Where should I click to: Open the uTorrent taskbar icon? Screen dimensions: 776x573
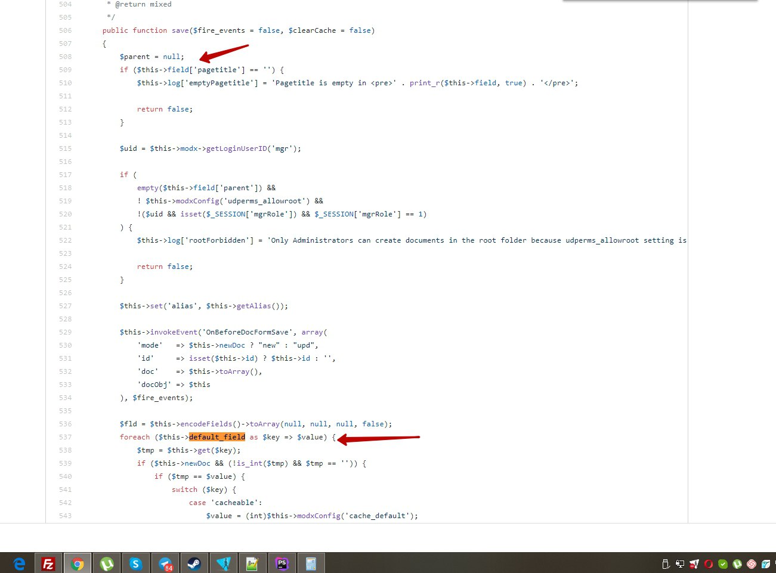pyautogui.click(x=107, y=563)
